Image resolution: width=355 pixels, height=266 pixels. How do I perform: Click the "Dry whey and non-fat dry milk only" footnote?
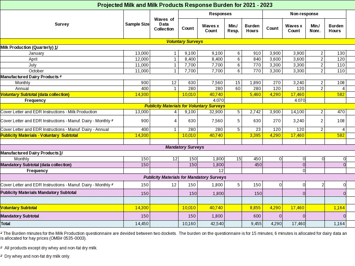pos(37,256)
